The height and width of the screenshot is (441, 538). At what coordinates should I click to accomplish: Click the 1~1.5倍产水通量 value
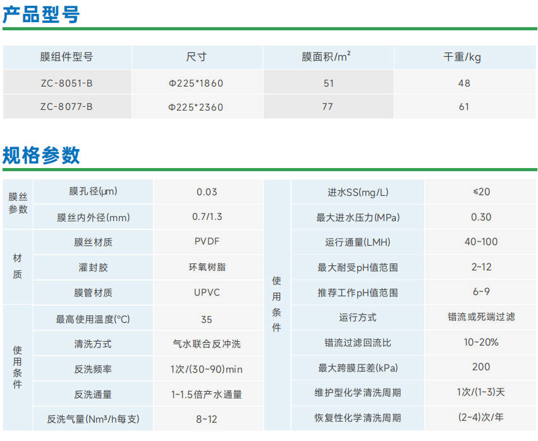[207, 395]
